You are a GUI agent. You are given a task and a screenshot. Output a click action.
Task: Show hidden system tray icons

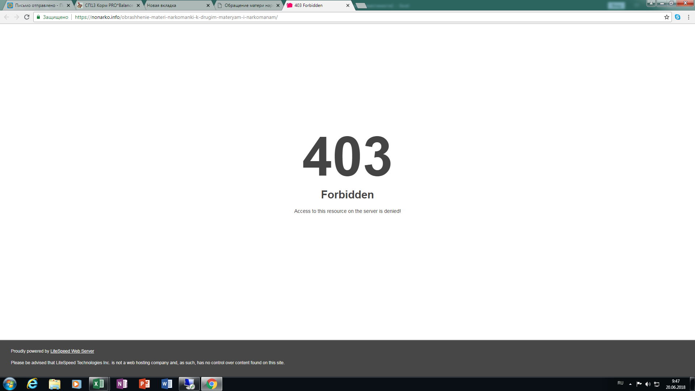[x=630, y=384]
